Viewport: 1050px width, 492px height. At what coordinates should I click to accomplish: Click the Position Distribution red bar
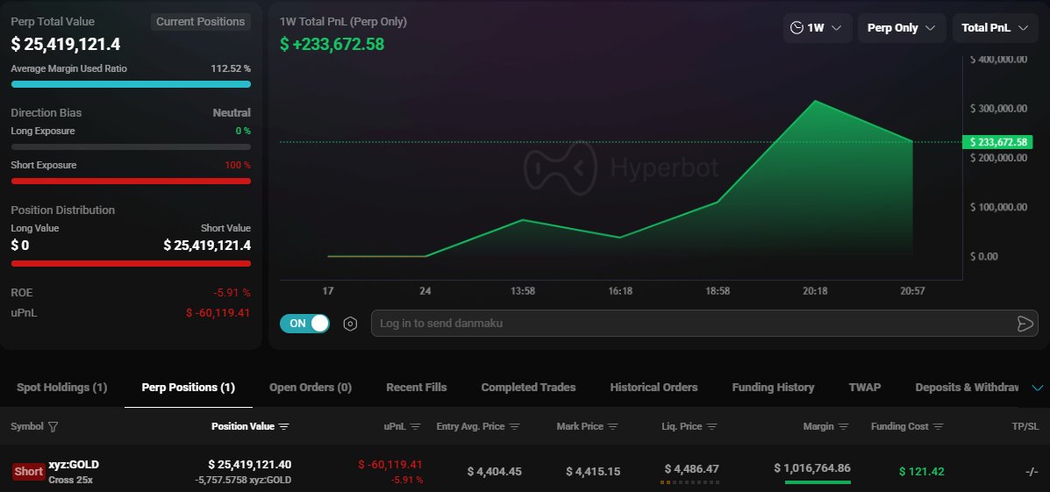pyautogui.click(x=131, y=263)
